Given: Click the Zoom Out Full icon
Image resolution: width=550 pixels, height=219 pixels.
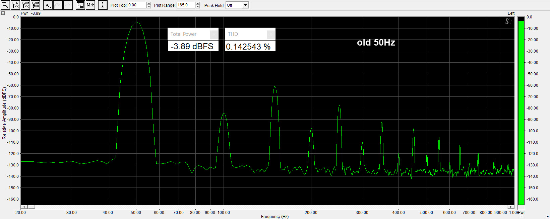Looking at the screenshot, I should click(35, 5).
